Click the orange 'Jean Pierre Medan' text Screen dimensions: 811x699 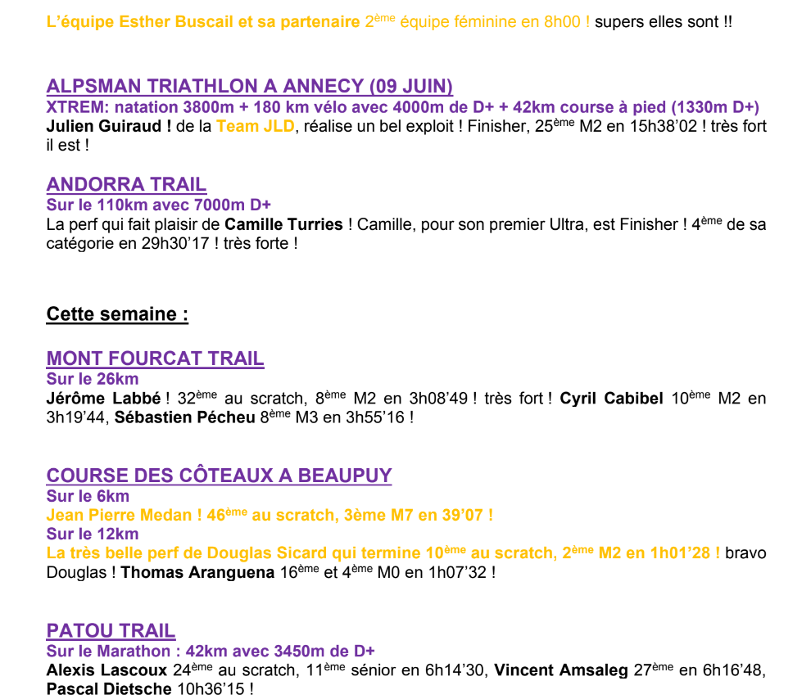click(x=119, y=516)
